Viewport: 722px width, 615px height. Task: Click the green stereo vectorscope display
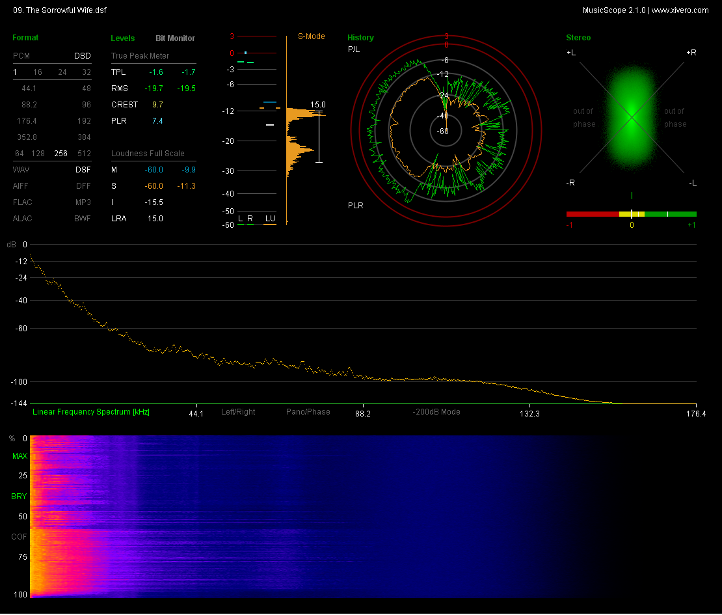click(x=631, y=117)
